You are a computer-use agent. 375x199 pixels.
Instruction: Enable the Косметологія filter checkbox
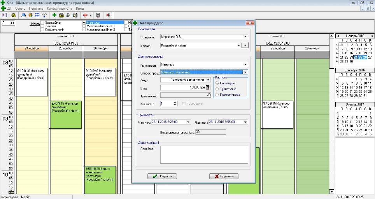click(42, 29)
